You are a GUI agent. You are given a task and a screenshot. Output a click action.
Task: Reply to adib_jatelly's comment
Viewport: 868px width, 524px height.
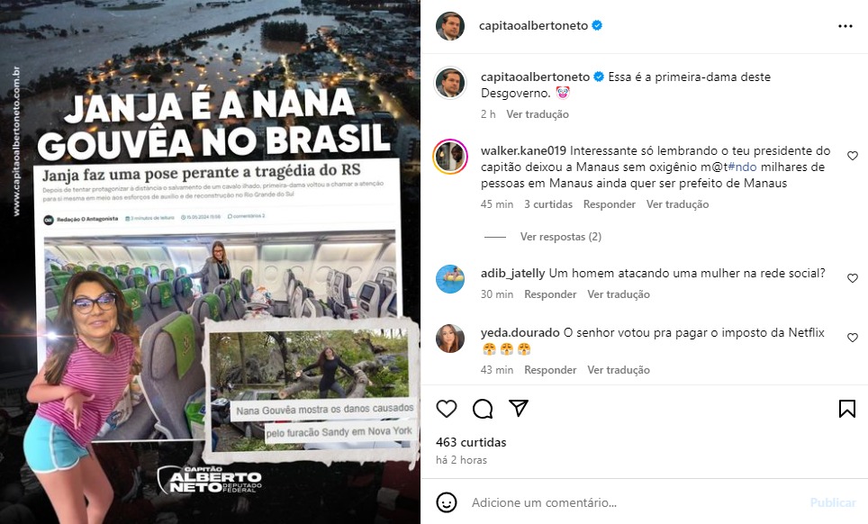pos(550,294)
